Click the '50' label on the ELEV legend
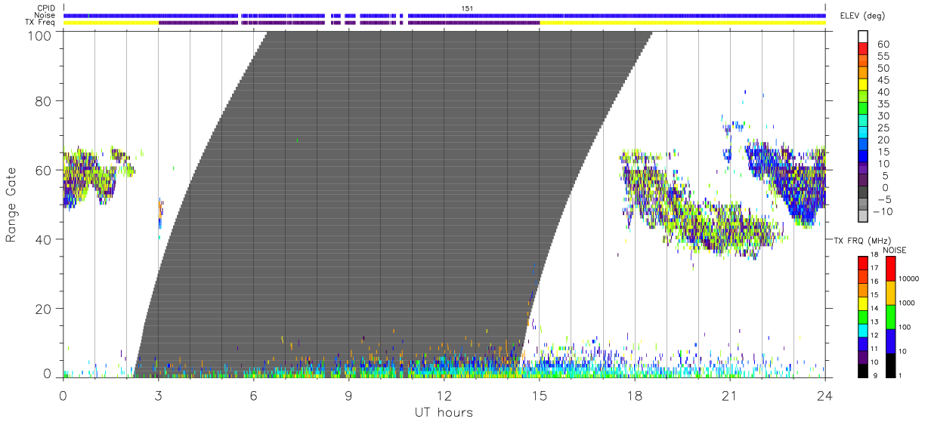Image resolution: width=928 pixels, height=428 pixels. click(882, 68)
